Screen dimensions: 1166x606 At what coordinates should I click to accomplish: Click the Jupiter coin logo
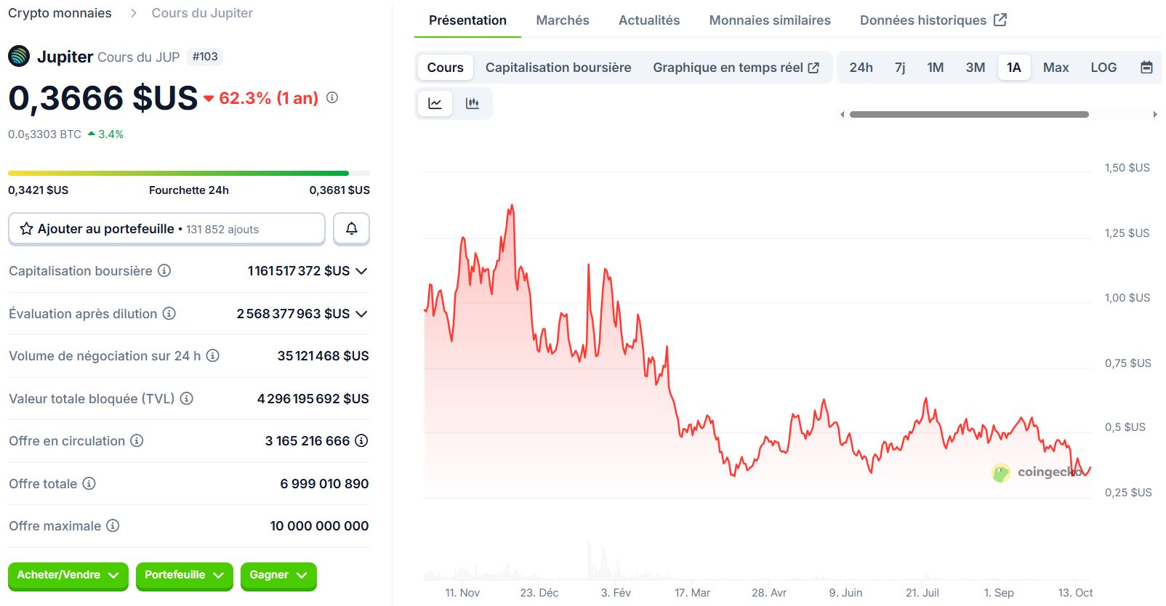point(19,56)
